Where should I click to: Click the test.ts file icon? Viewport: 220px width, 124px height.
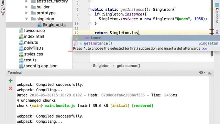[x=21, y=60]
